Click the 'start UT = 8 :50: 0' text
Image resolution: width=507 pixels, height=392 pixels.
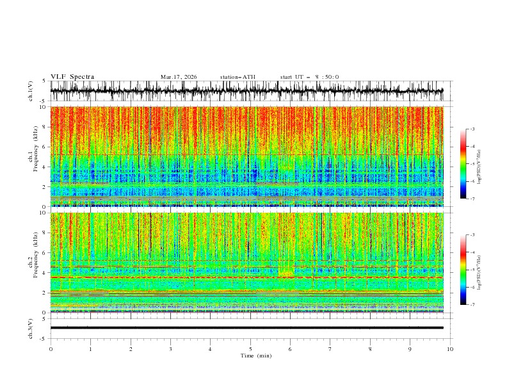(309, 77)
